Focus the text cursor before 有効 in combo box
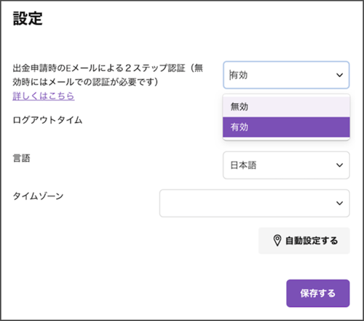The image size is (364, 321). (230, 75)
